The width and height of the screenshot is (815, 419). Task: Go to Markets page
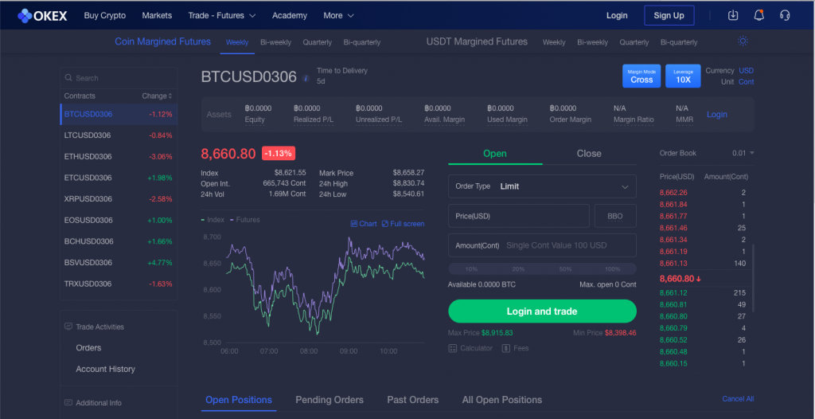157,16
